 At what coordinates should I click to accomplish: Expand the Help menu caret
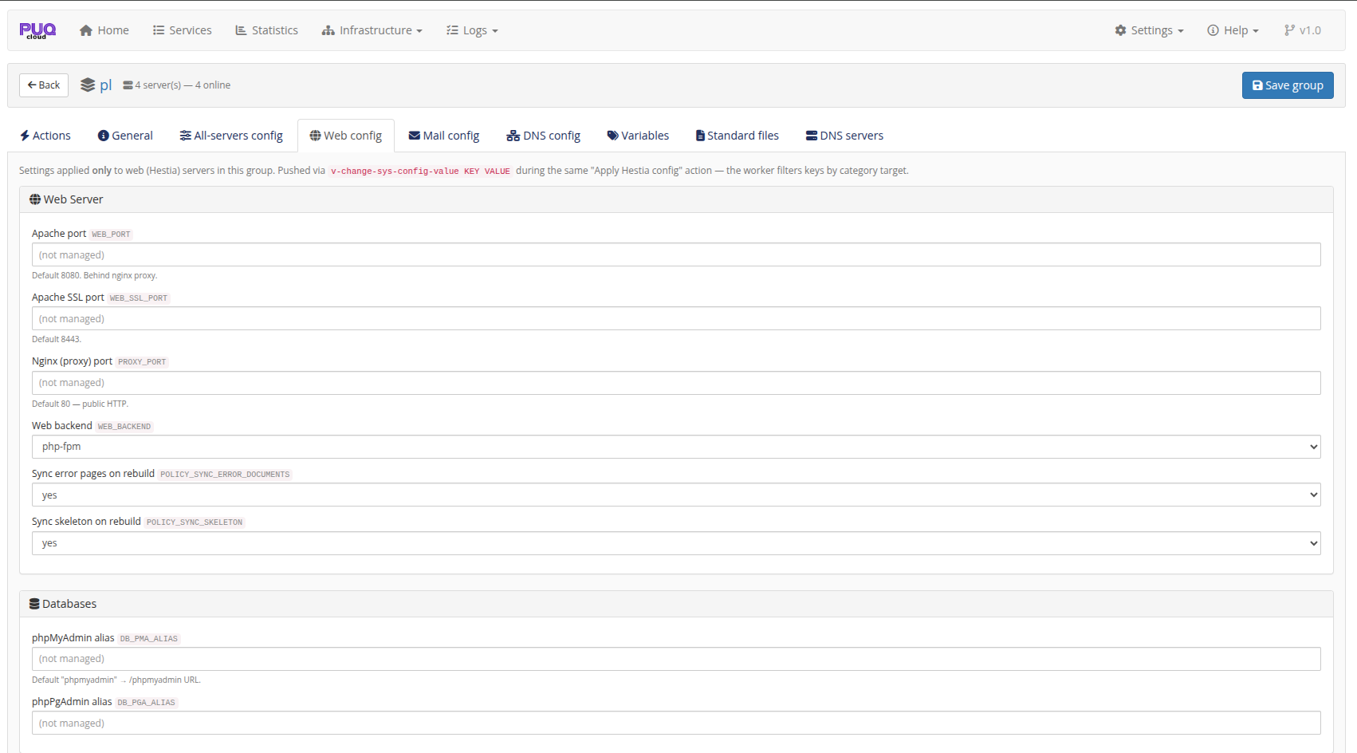coord(1256,31)
